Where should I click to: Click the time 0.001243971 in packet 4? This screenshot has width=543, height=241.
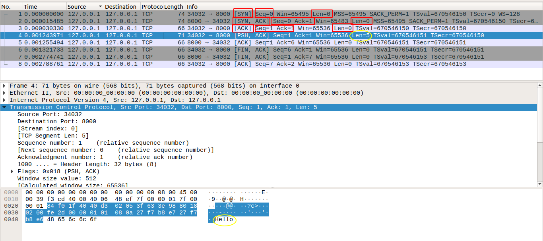(44, 35)
